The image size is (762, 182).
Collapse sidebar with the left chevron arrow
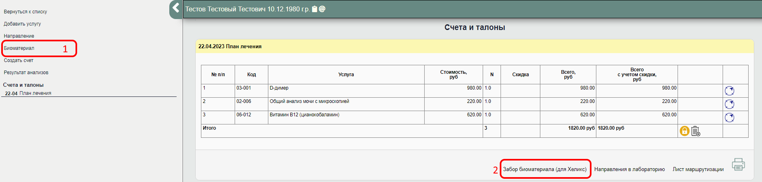pos(176,8)
